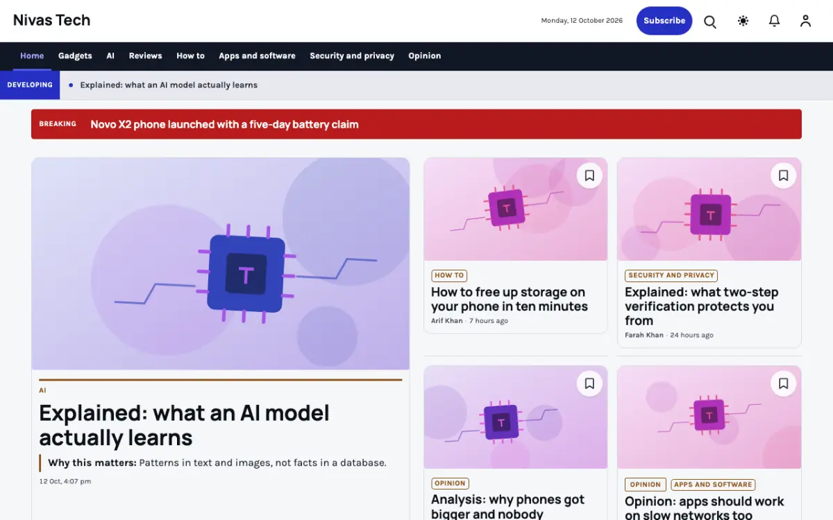This screenshot has width=833, height=520.
Task: Open the search icon in header
Action: tap(710, 21)
